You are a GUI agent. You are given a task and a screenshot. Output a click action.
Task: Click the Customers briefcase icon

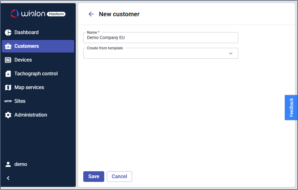pyautogui.click(x=8, y=46)
